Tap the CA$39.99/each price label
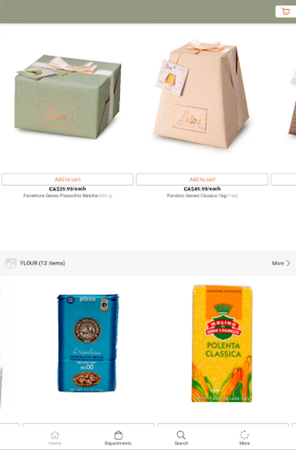This screenshot has width=296, height=450. click(x=68, y=189)
